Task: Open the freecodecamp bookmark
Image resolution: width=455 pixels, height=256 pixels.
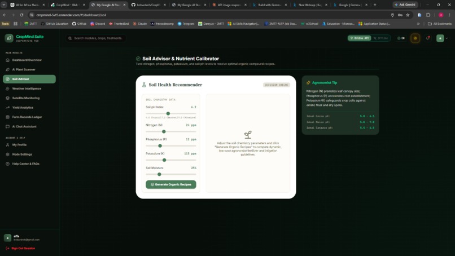Action: 162,24
